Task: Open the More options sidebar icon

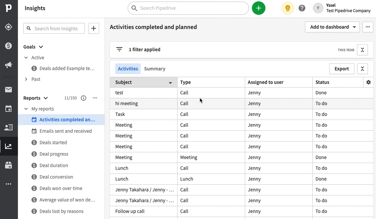Action: (x=9, y=184)
